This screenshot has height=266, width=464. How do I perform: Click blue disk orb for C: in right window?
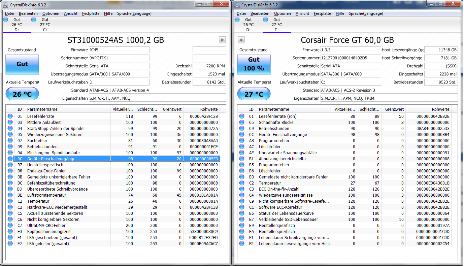(265, 20)
